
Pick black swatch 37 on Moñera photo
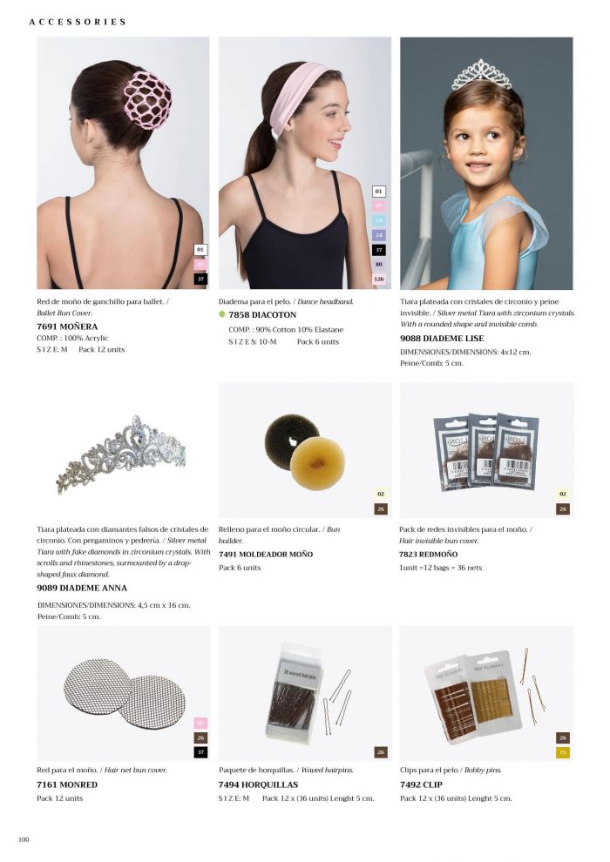[200, 279]
